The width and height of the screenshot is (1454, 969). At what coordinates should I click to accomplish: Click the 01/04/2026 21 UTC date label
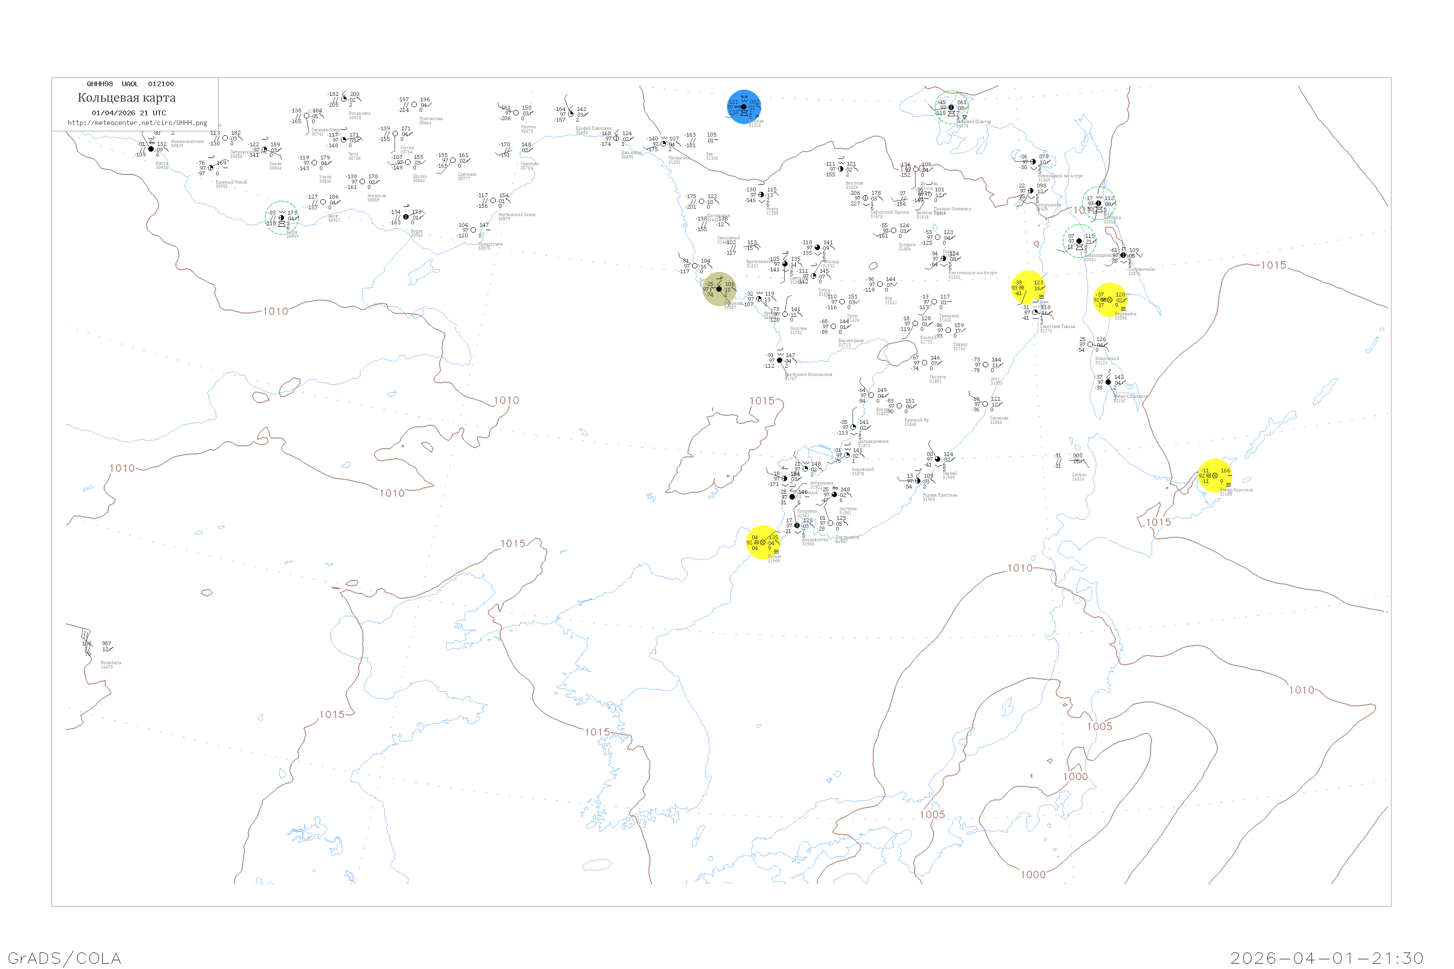point(128,113)
